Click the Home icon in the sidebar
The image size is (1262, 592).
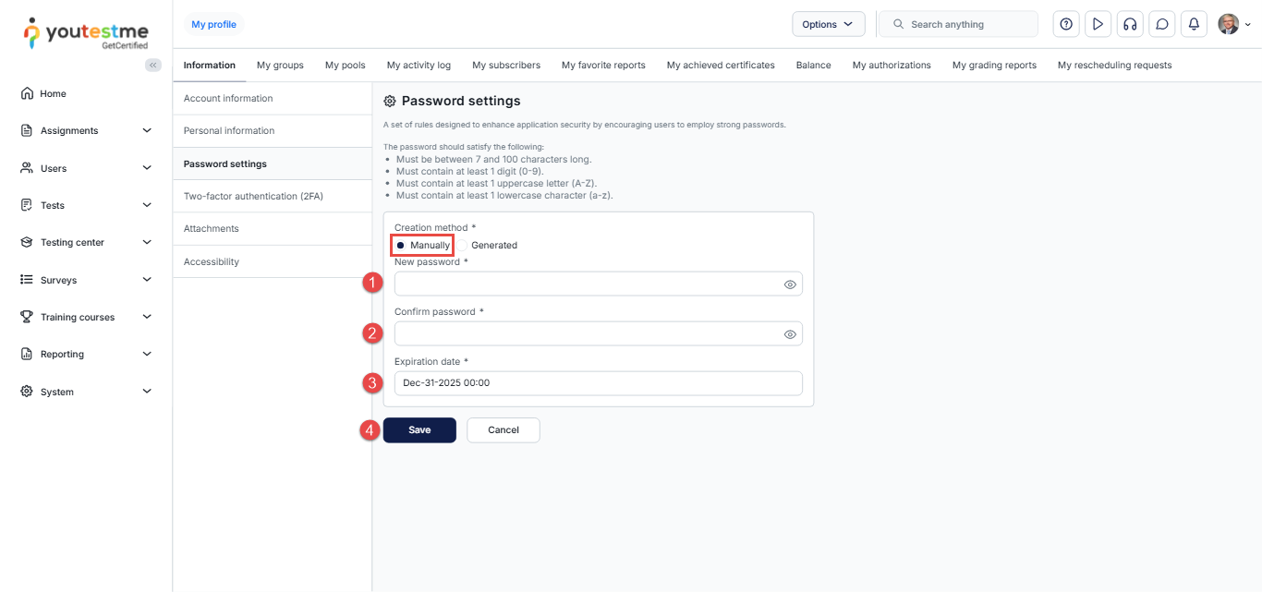(27, 93)
